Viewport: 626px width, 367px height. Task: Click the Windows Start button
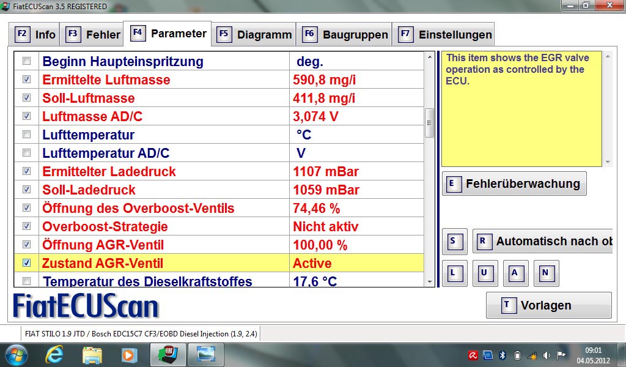click(17, 354)
